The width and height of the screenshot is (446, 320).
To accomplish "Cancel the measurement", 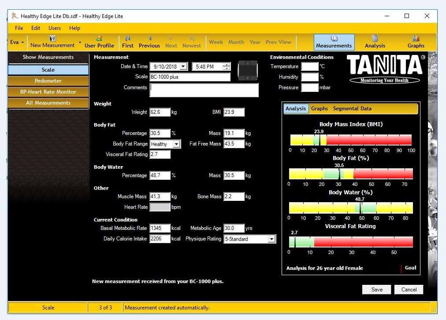I will coord(409,289).
